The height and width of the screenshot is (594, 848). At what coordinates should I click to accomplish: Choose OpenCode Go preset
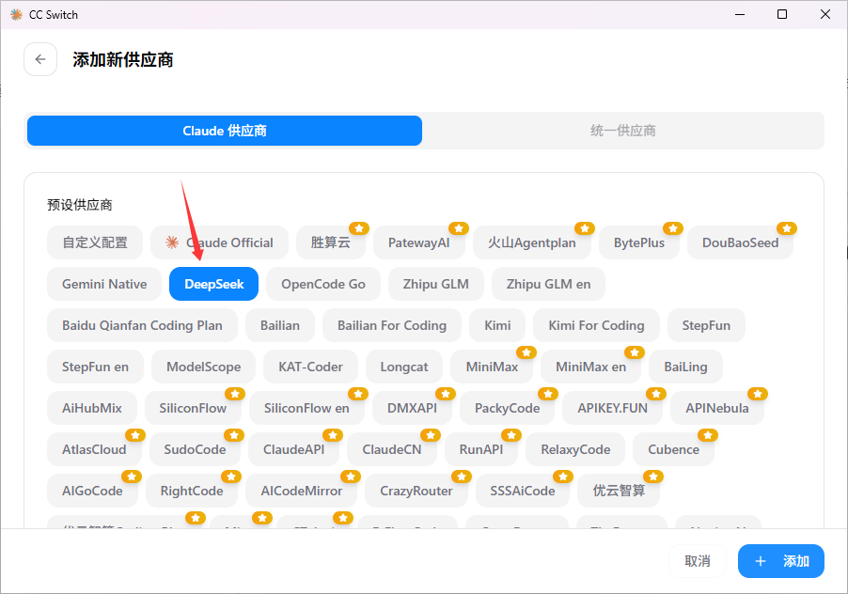pos(323,284)
